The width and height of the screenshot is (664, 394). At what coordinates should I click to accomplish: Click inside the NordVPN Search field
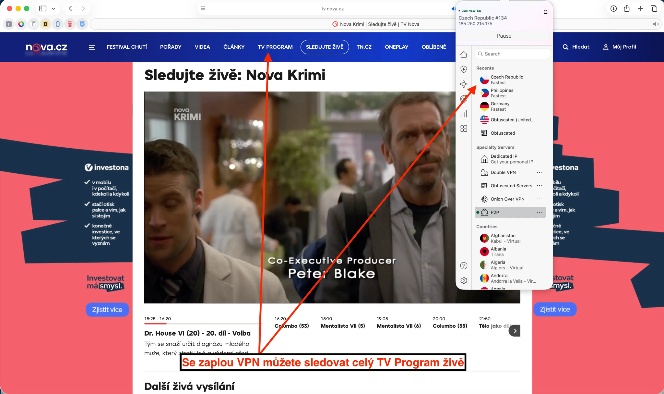pyautogui.click(x=512, y=54)
